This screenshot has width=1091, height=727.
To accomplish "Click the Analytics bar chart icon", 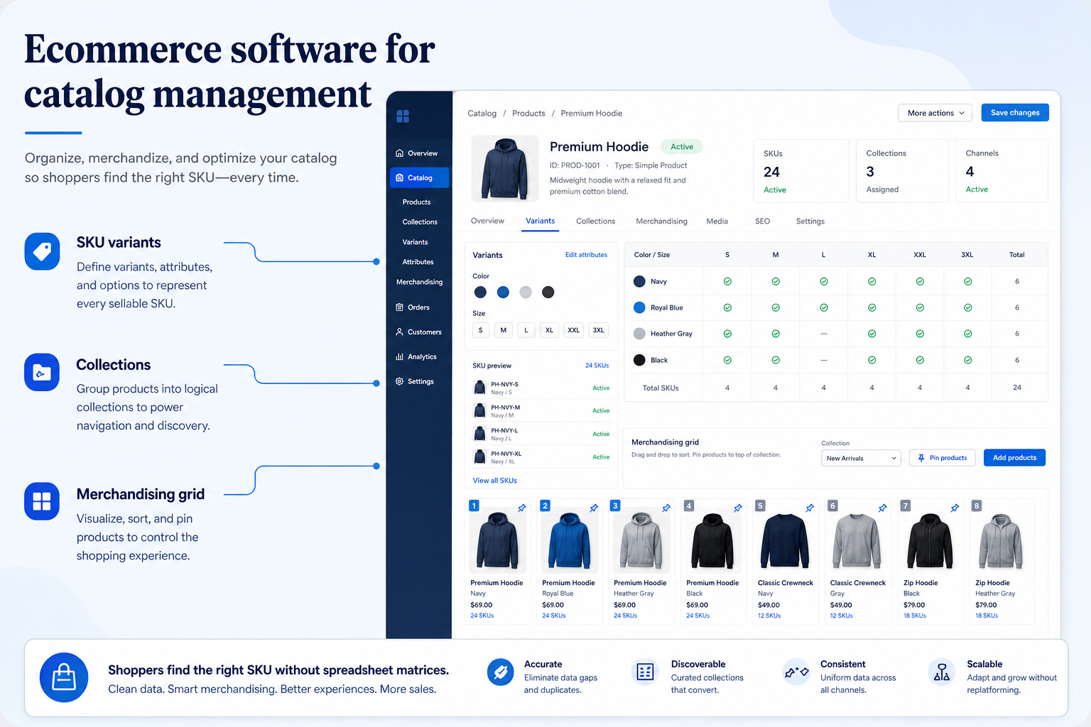I will tap(399, 357).
